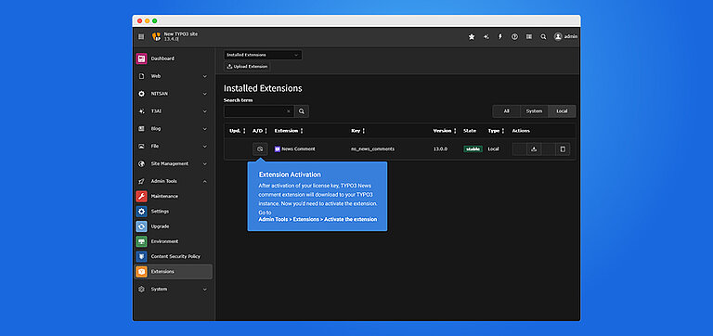Expand the T3AI menu group
The image size is (713, 336).
174,111
